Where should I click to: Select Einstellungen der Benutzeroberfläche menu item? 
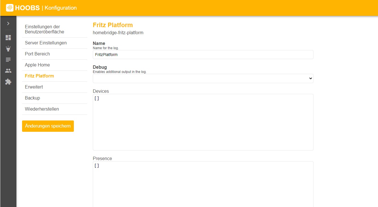[x=44, y=29]
